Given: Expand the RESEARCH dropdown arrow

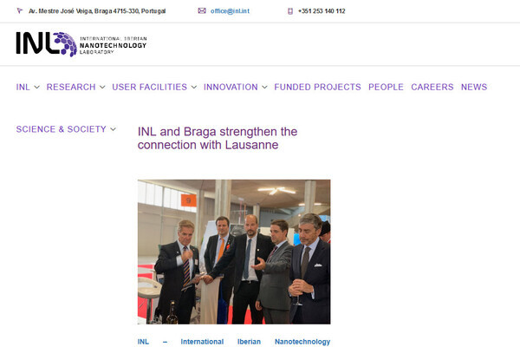Looking at the screenshot, I should [102, 87].
